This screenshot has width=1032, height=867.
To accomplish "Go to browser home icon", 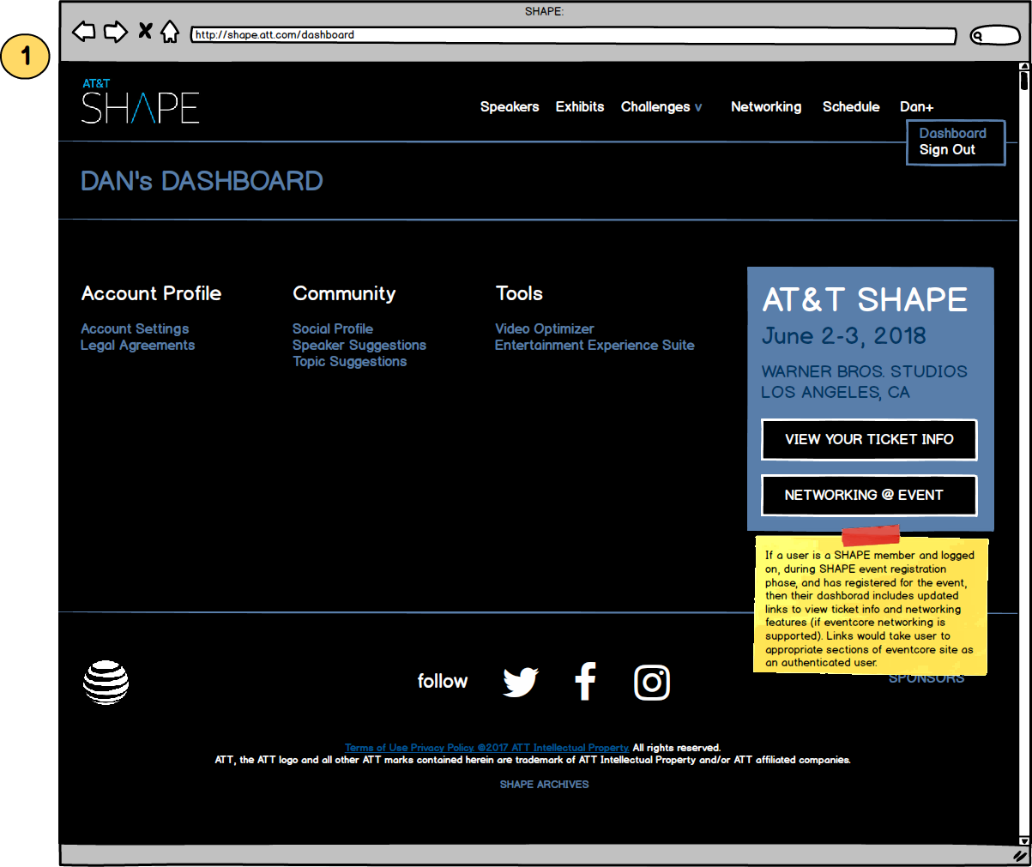I will click(170, 33).
